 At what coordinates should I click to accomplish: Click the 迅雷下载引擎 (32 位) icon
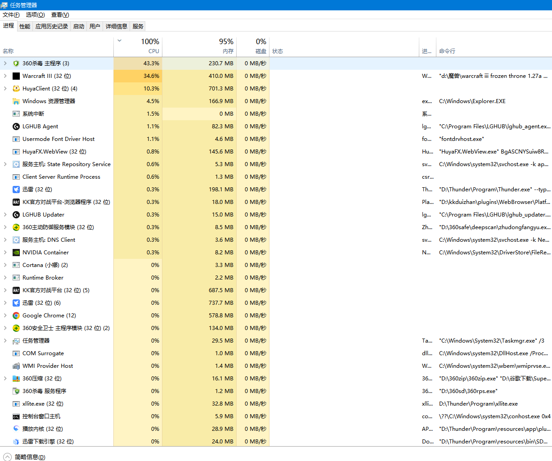[x=16, y=442]
